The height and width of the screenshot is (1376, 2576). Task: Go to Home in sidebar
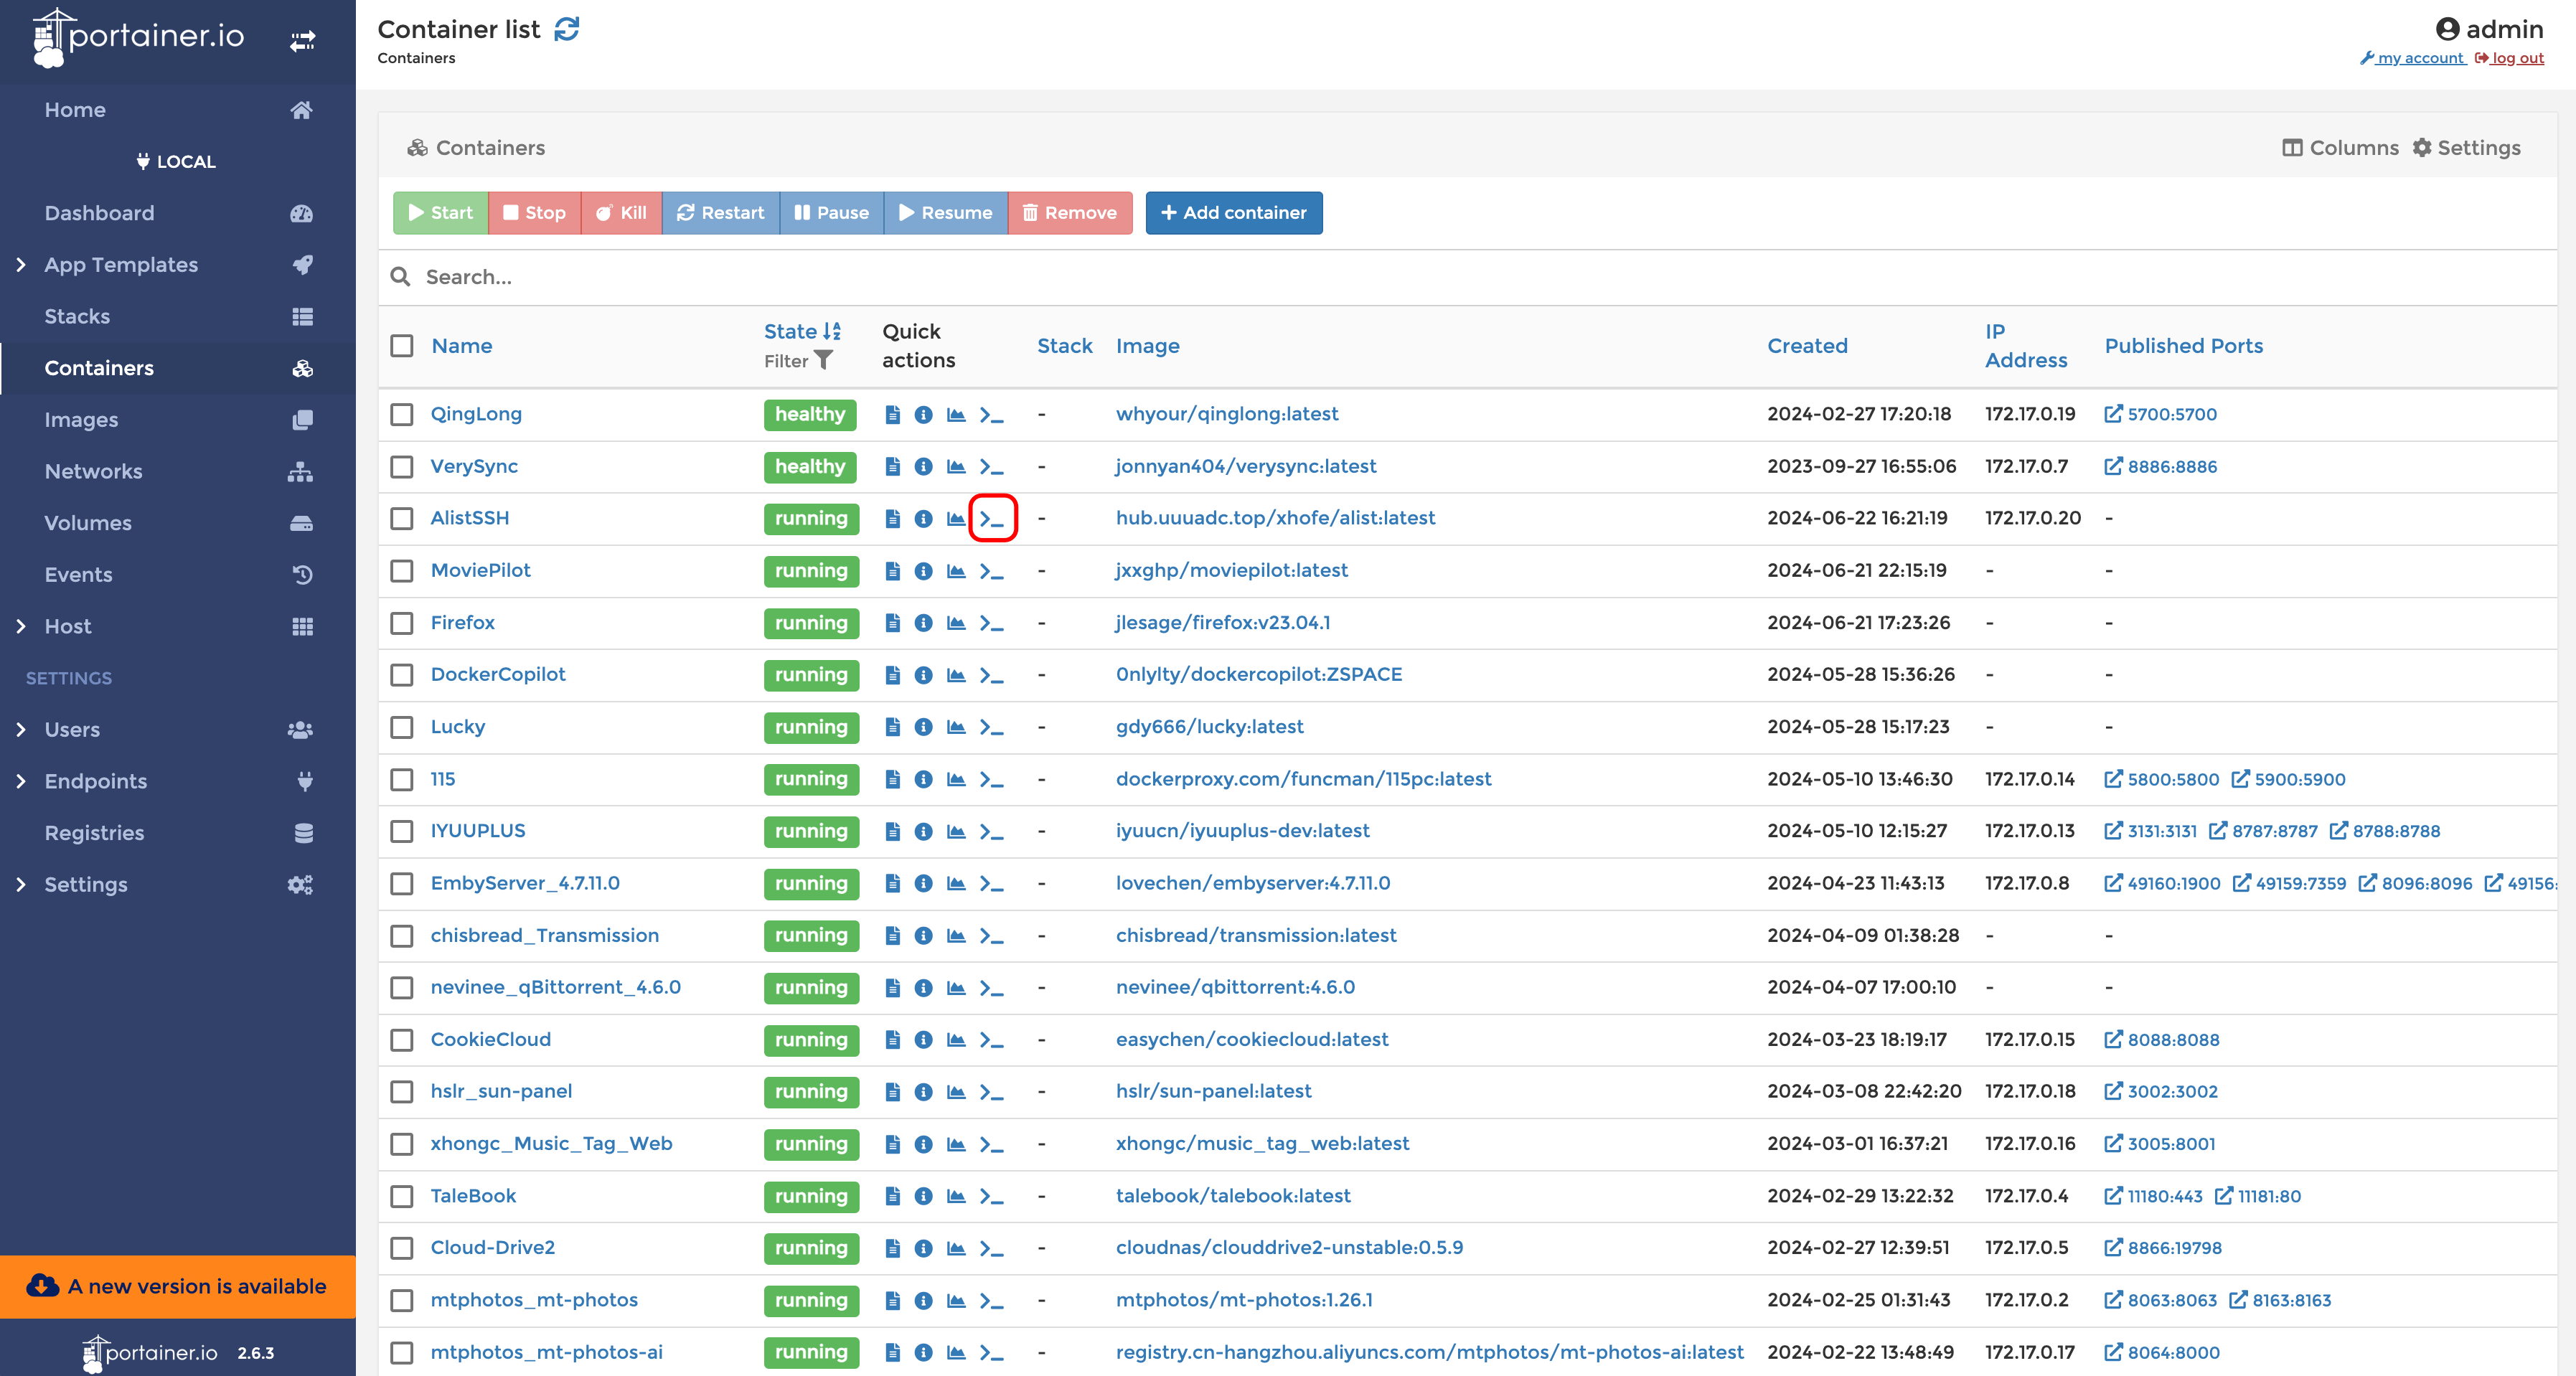[178, 110]
